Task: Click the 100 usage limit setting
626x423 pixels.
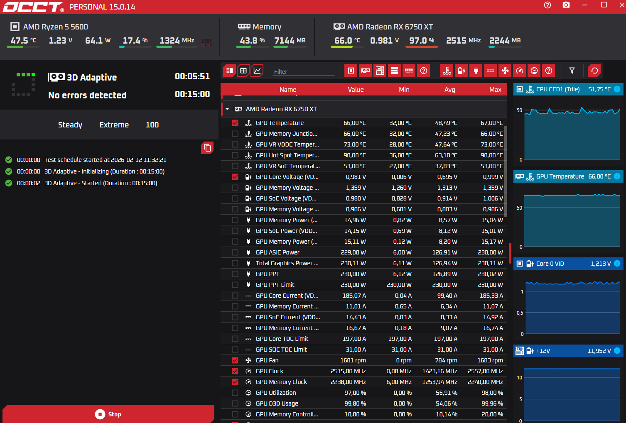Action: 152,125
